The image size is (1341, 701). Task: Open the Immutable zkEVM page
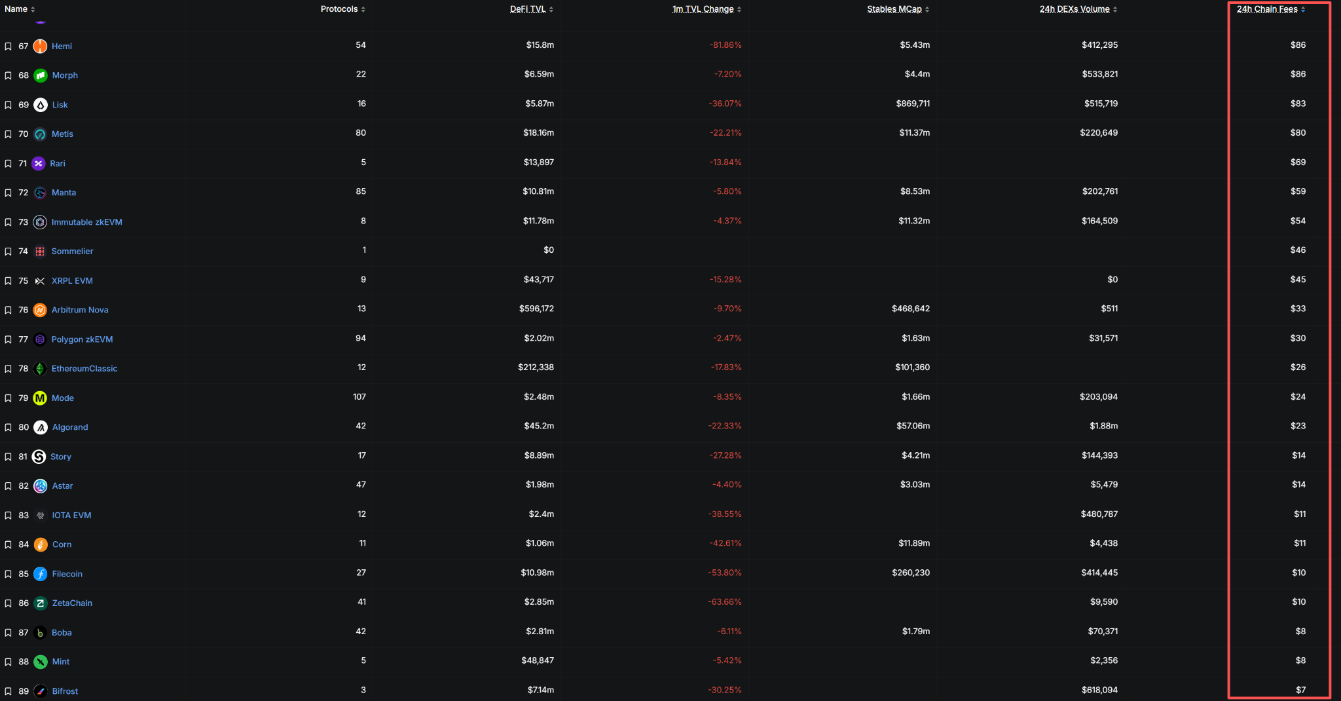pyautogui.click(x=87, y=222)
